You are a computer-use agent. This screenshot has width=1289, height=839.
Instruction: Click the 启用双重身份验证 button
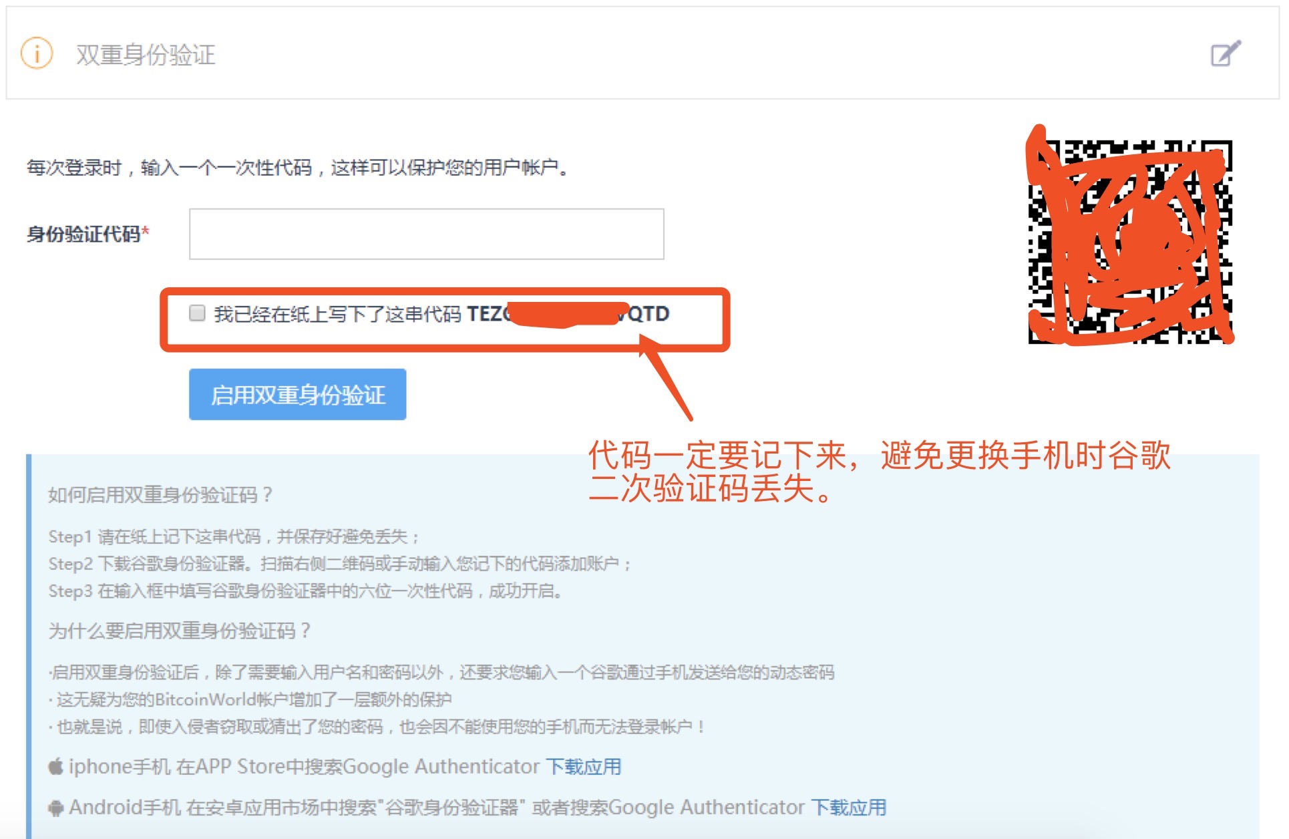click(297, 394)
